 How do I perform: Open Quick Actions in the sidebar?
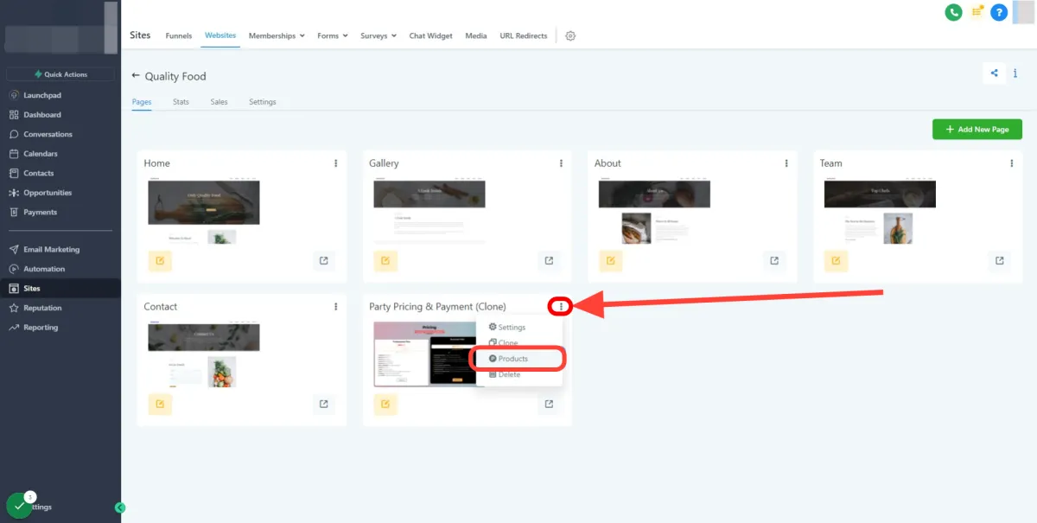click(60, 74)
